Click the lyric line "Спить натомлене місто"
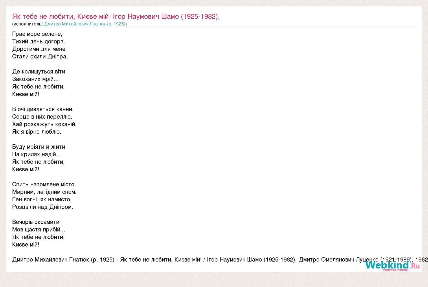 pyautogui.click(x=43, y=184)
